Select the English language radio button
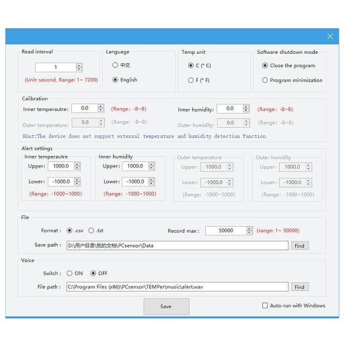This screenshot has height=351, width=351. click(115, 80)
